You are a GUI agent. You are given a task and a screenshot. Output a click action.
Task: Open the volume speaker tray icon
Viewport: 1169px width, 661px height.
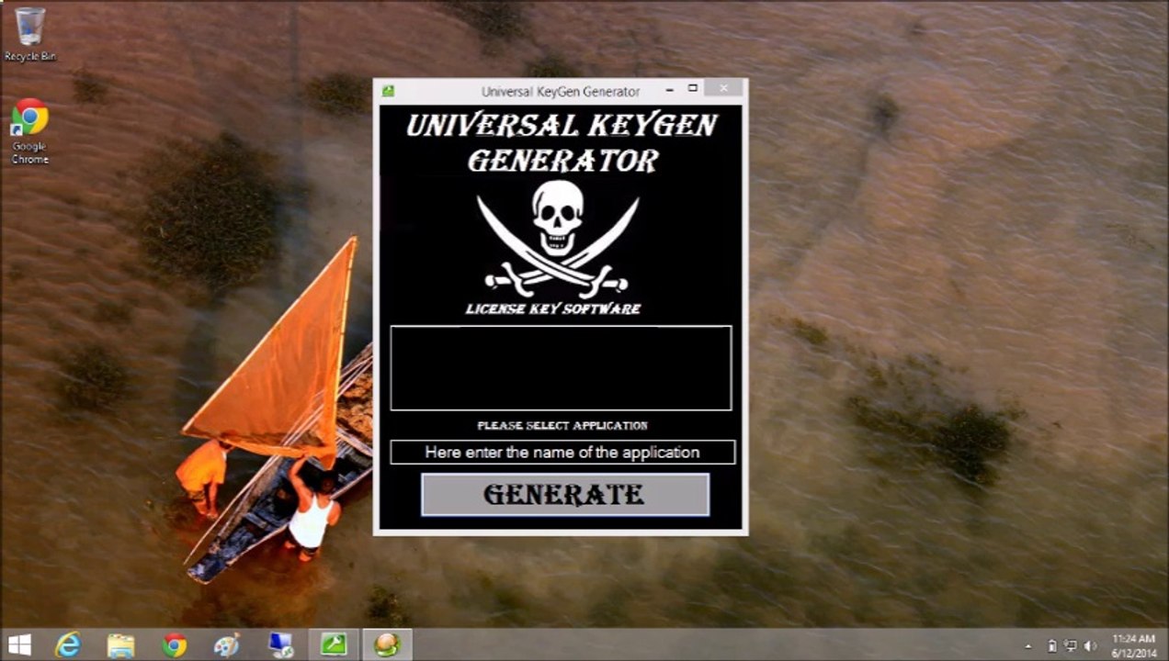click(x=1090, y=646)
